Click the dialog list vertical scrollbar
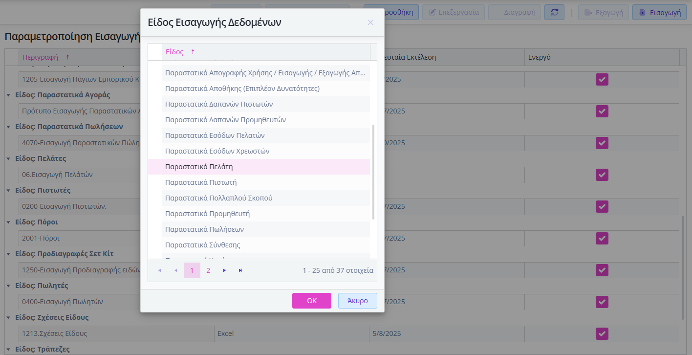692x355 pixels. [x=373, y=171]
